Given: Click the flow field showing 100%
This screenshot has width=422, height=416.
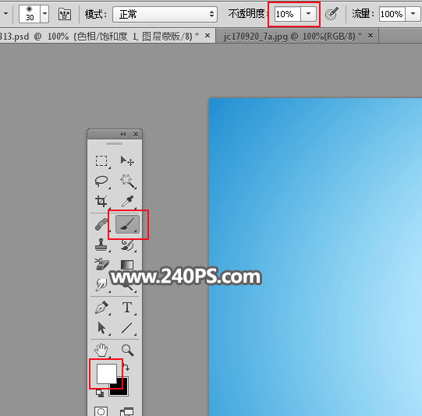Looking at the screenshot, I should point(392,14).
